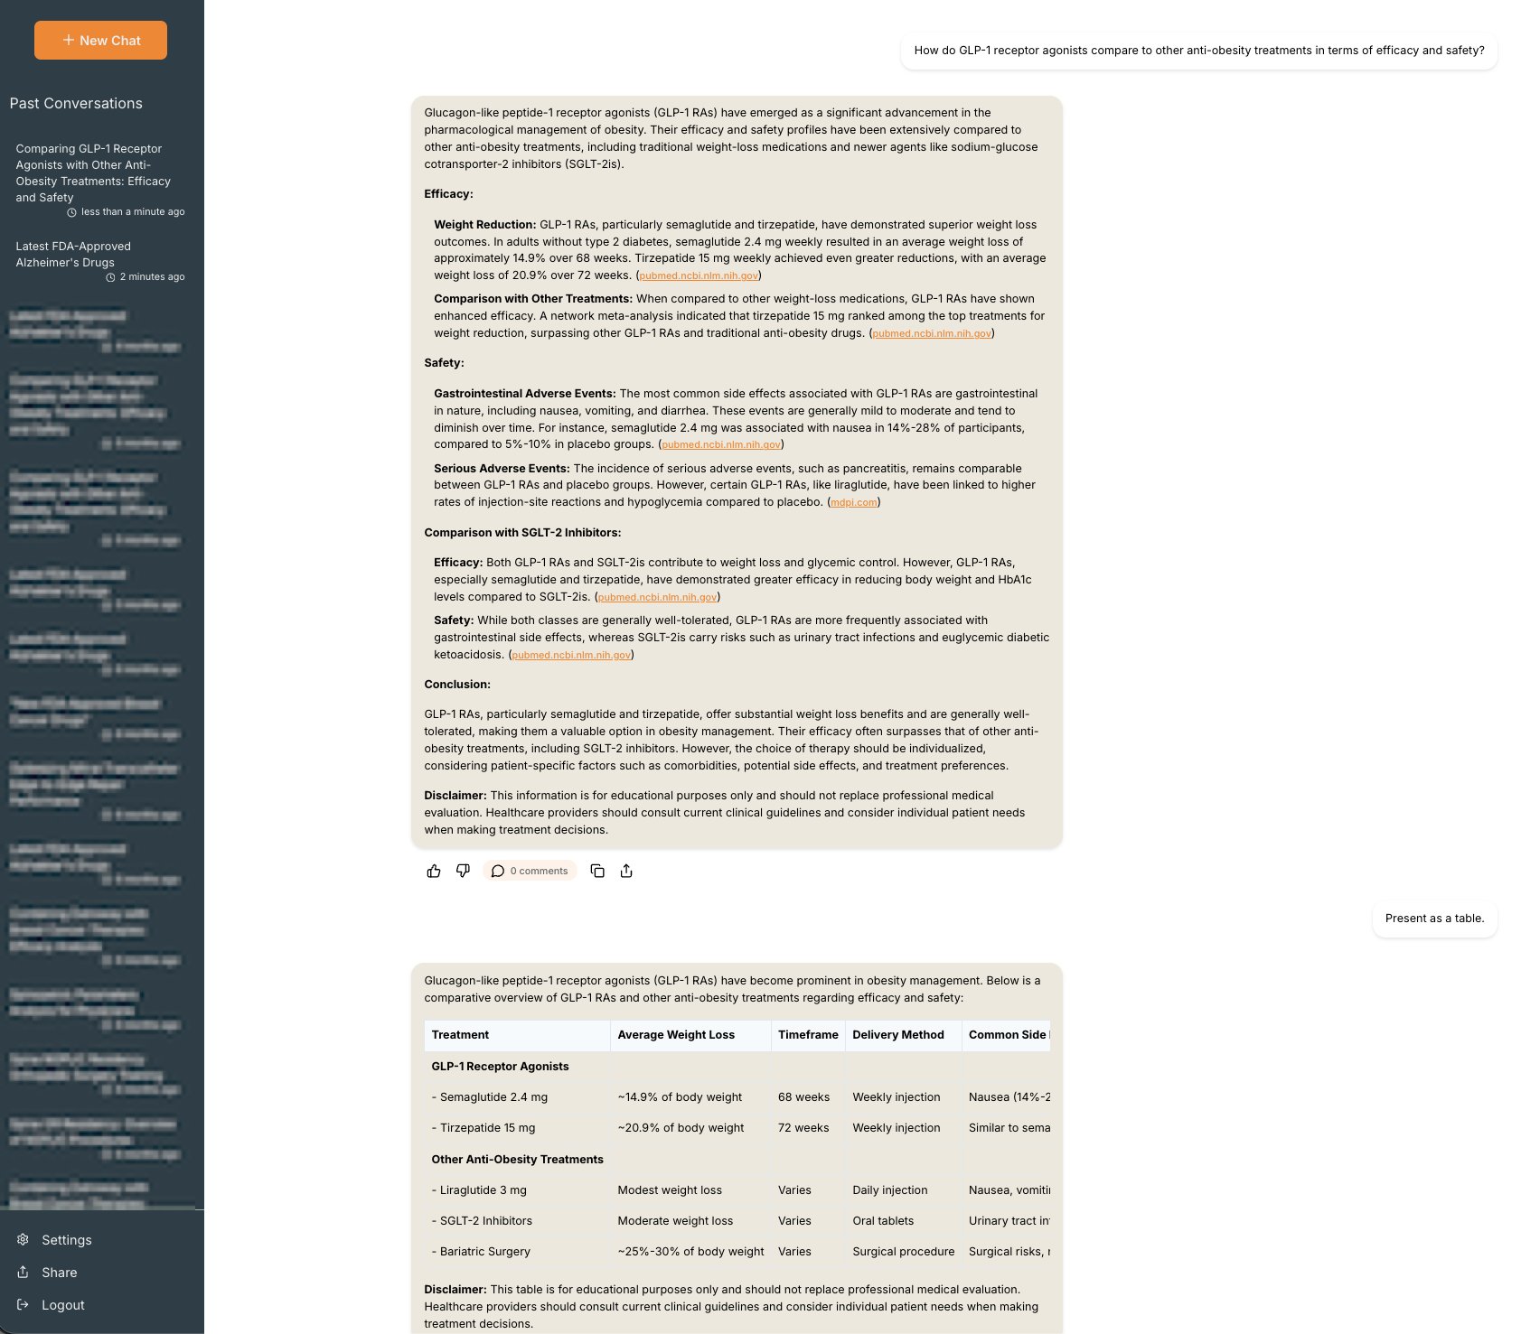Open the 0 comments pill
The height and width of the screenshot is (1334, 1521).
(x=530, y=871)
